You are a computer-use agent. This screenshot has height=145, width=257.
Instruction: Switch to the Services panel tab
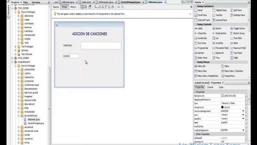point(36,2)
